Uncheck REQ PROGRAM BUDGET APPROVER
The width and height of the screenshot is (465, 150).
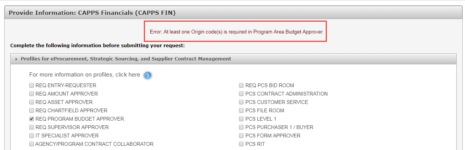point(32,119)
